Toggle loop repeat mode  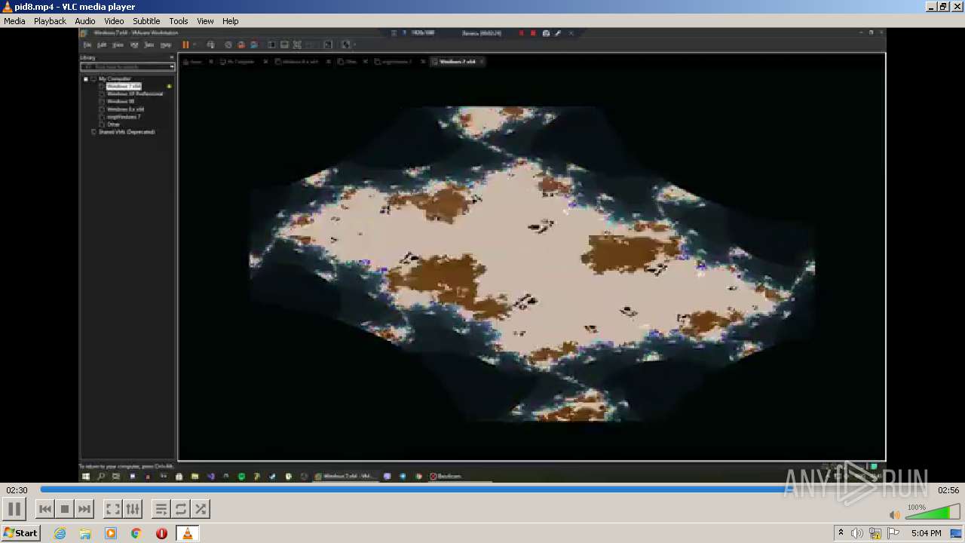tap(181, 509)
